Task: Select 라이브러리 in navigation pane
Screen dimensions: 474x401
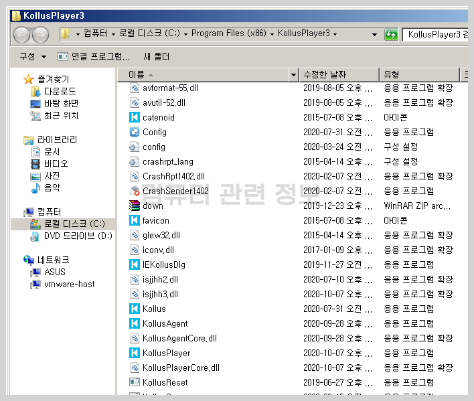Action: click(57, 140)
